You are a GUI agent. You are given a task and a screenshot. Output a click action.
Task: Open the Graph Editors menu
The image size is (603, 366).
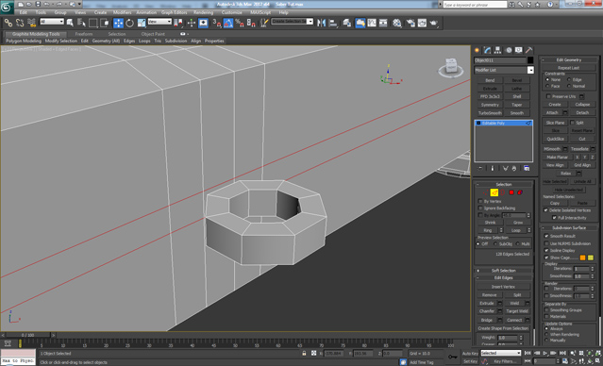coord(174,12)
